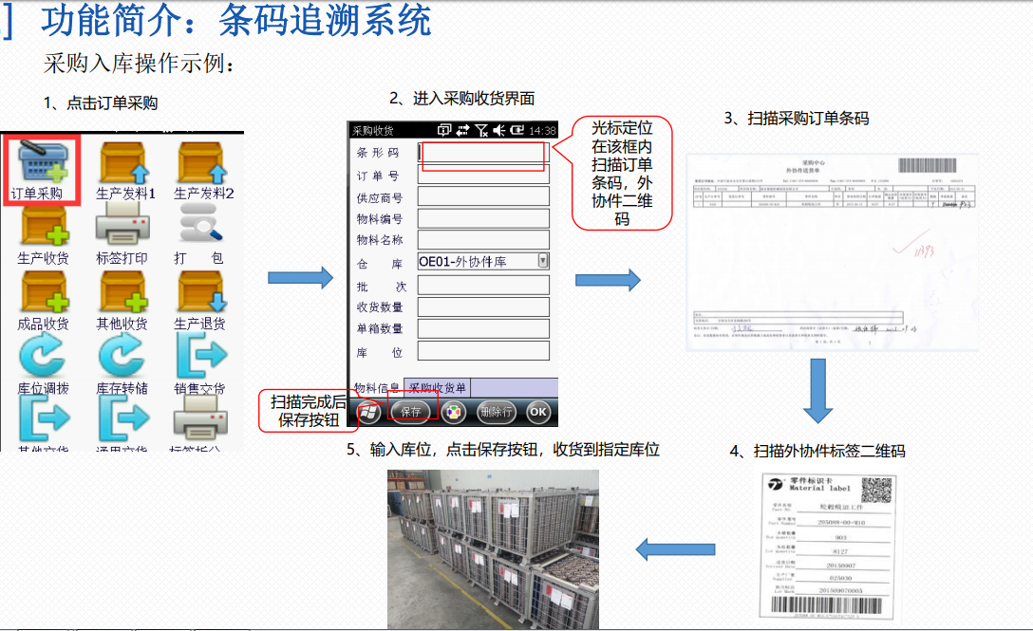Open the 订单采购 shopping basket icon
The image size is (1033, 631).
(43, 162)
